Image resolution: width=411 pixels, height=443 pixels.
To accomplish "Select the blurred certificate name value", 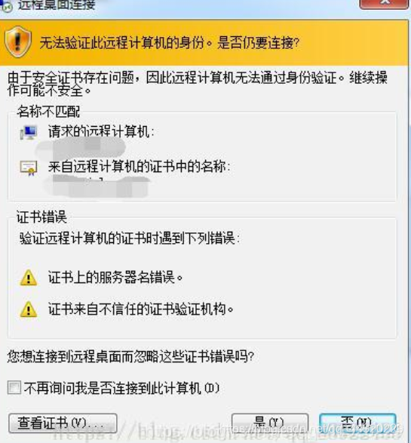I will pyautogui.click(x=97, y=186).
